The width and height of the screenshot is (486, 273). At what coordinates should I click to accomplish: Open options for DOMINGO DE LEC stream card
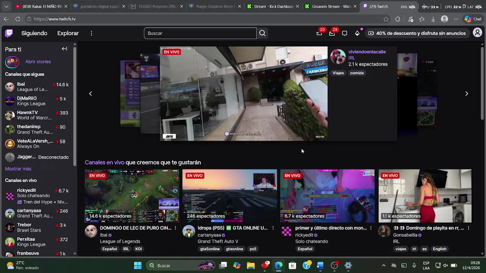[x=175, y=228]
